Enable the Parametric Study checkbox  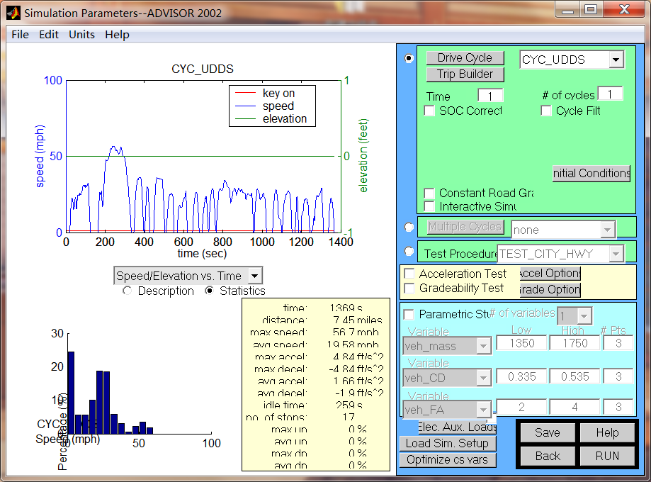pyautogui.click(x=409, y=314)
